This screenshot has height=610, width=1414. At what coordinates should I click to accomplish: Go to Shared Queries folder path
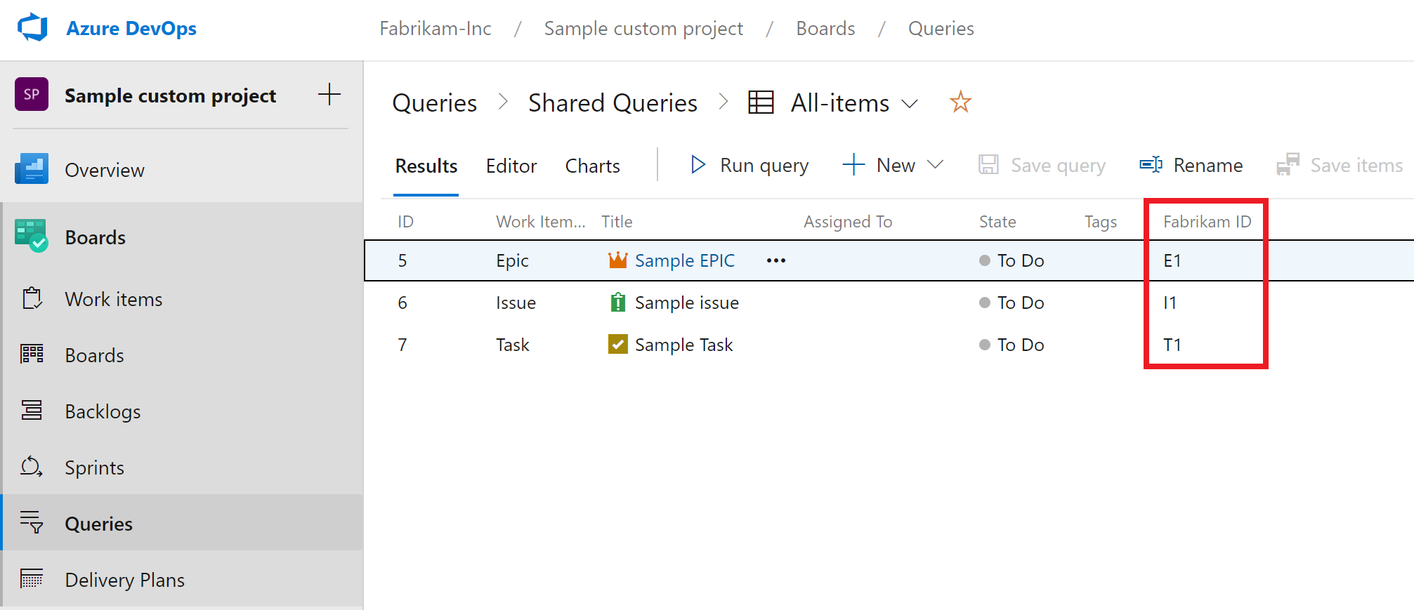[613, 103]
